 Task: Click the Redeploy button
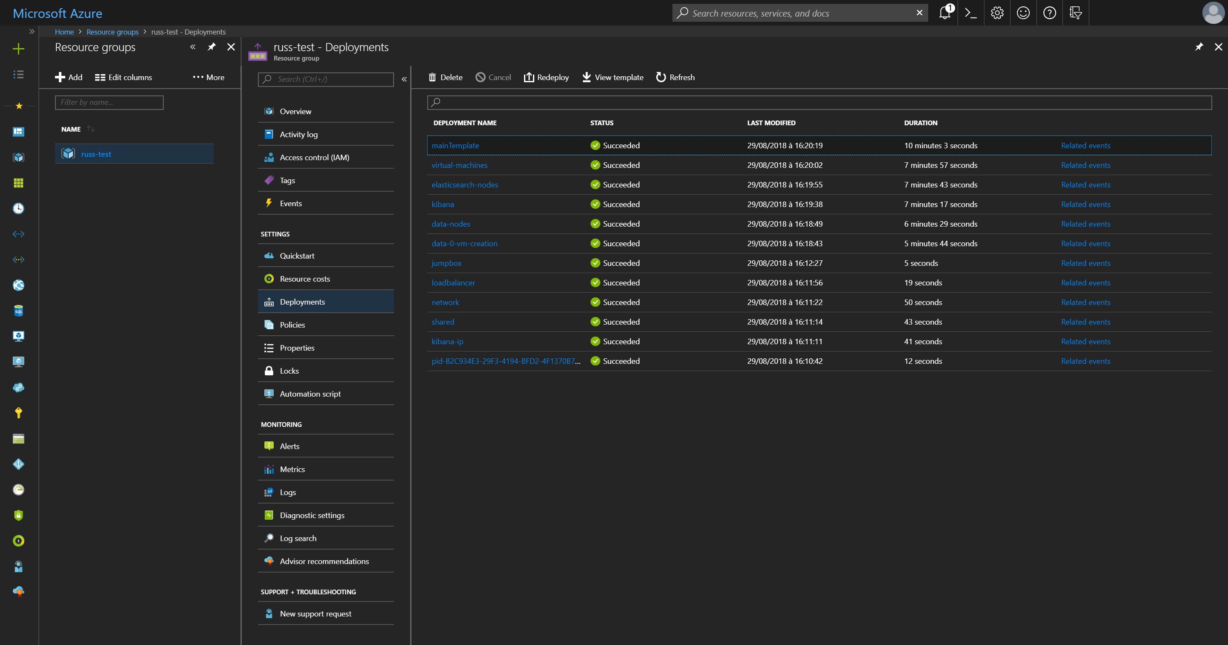[546, 77]
